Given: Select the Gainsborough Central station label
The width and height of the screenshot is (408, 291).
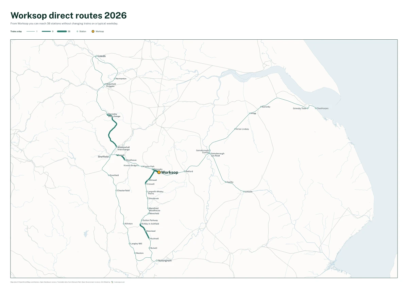Looking at the screenshot, I should tap(202, 151).
